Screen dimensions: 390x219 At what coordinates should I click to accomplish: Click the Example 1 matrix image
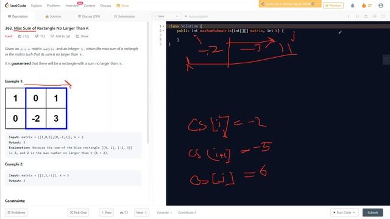pos(36,108)
